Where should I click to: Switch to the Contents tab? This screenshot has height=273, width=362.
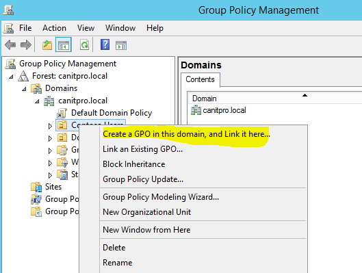201,79
